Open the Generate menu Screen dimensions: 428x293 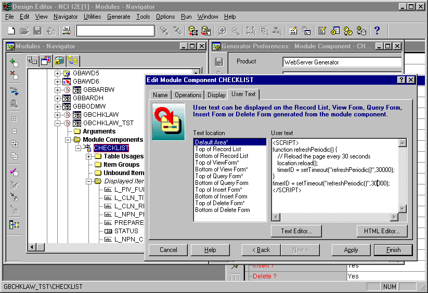pos(119,17)
